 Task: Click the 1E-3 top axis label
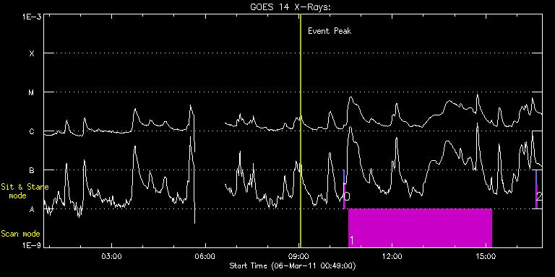click(32, 17)
